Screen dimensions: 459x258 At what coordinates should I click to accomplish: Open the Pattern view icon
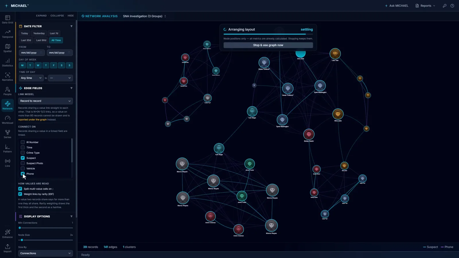click(x=7, y=147)
